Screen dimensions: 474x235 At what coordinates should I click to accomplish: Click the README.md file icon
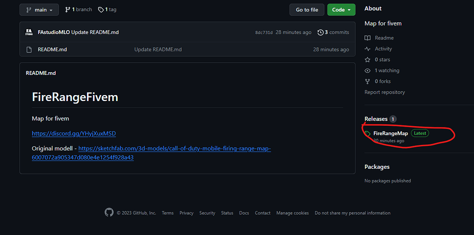point(29,49)
